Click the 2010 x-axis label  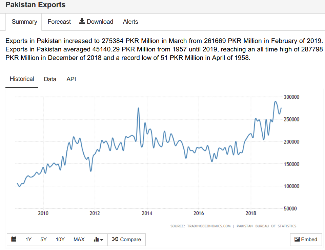click(x=43, y=213)
